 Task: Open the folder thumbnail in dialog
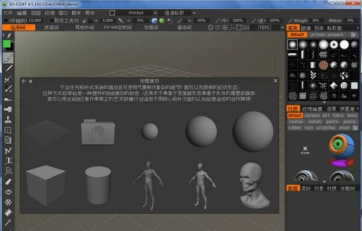coord(98,132)
